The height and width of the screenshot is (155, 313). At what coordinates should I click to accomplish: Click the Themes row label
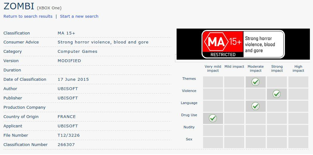pos(189,79)
